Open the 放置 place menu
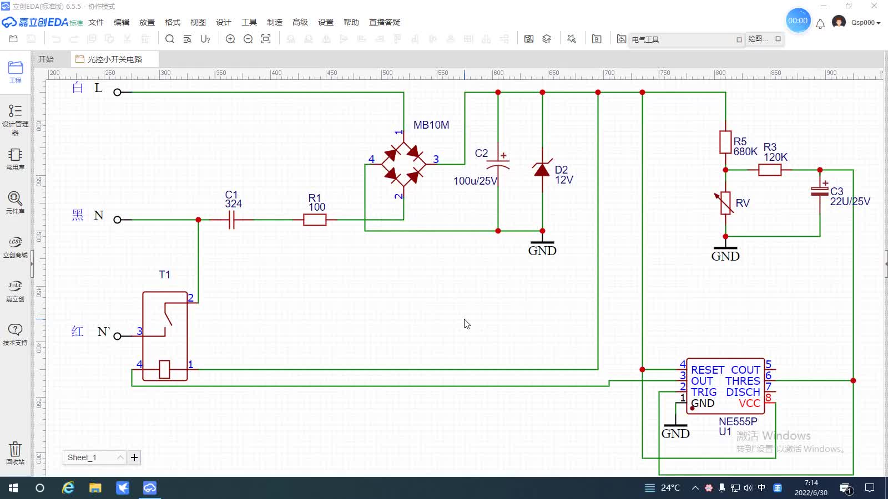The height and width of the screenshot is (499, 888). click(147, 22)
